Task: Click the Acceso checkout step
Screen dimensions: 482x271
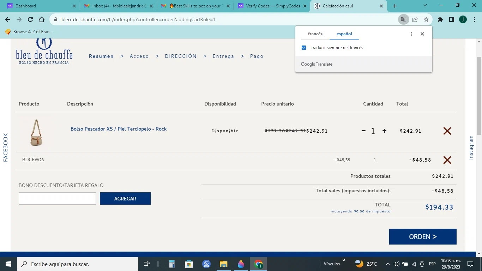Action: click(139, 56)
